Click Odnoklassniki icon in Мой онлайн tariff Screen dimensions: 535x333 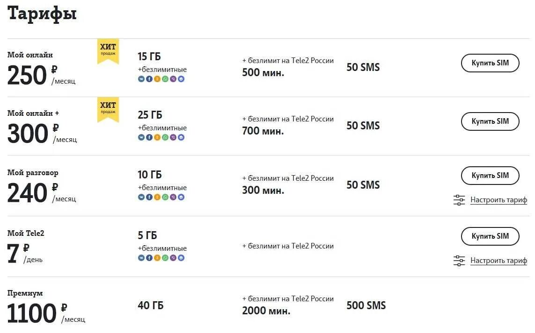click(157, 79)
